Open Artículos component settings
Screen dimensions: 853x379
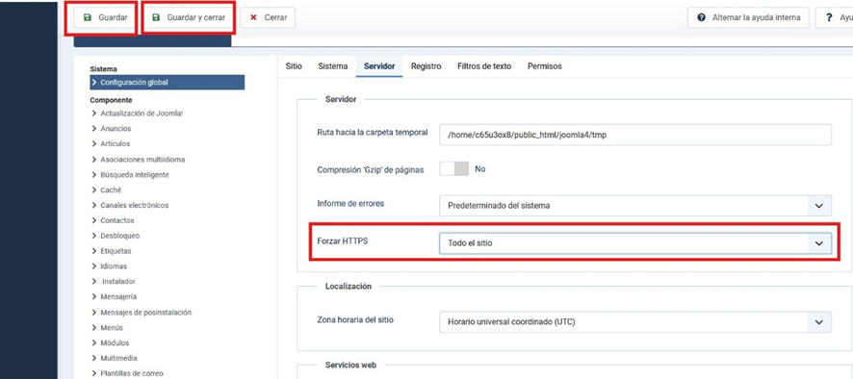point(116,144)
